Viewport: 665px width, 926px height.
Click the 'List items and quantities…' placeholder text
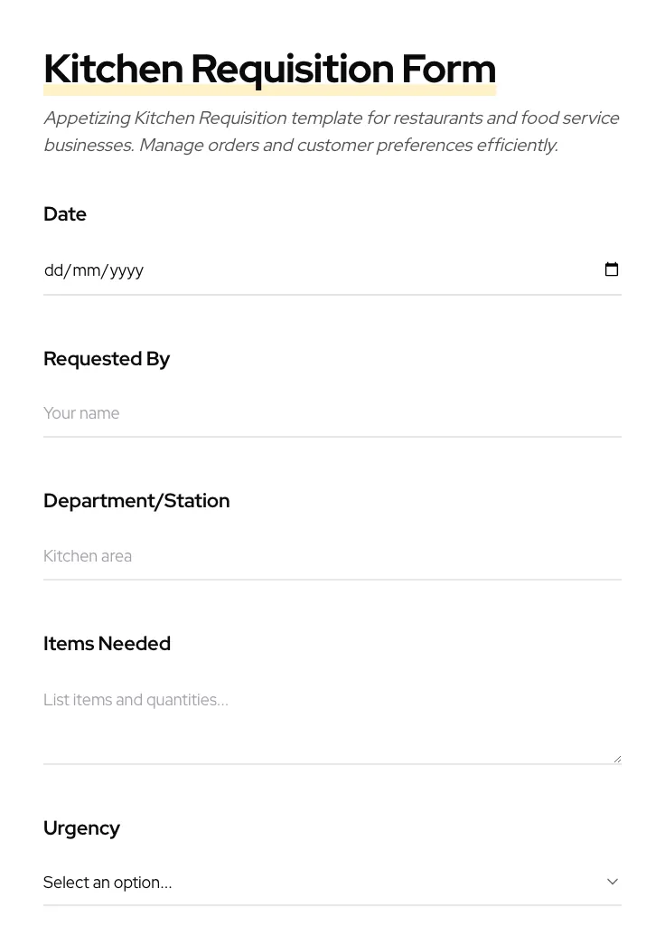tap(136, 700)
